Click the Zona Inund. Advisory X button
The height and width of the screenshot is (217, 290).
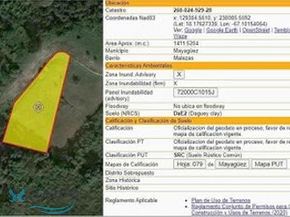click(179, 74)
